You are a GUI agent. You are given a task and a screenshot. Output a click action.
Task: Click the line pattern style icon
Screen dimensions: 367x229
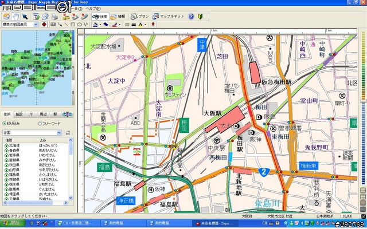pos(127,24)
